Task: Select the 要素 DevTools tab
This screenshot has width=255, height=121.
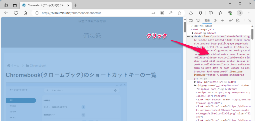Action: [207, 21]
